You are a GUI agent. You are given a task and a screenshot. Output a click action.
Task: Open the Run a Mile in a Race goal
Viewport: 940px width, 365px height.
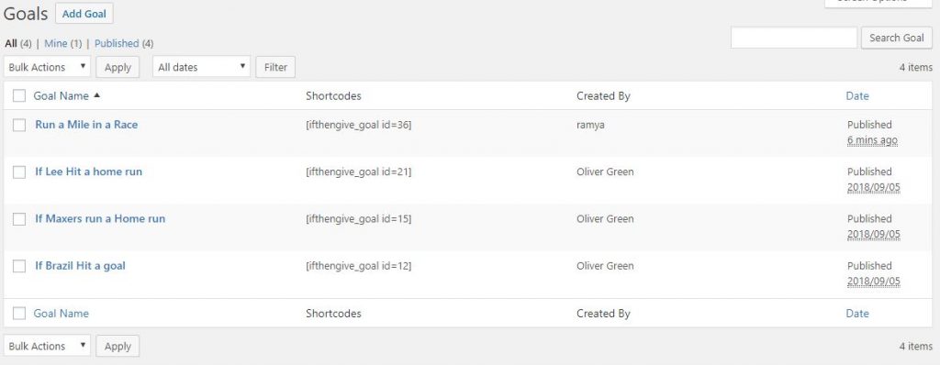click(86, 125)
